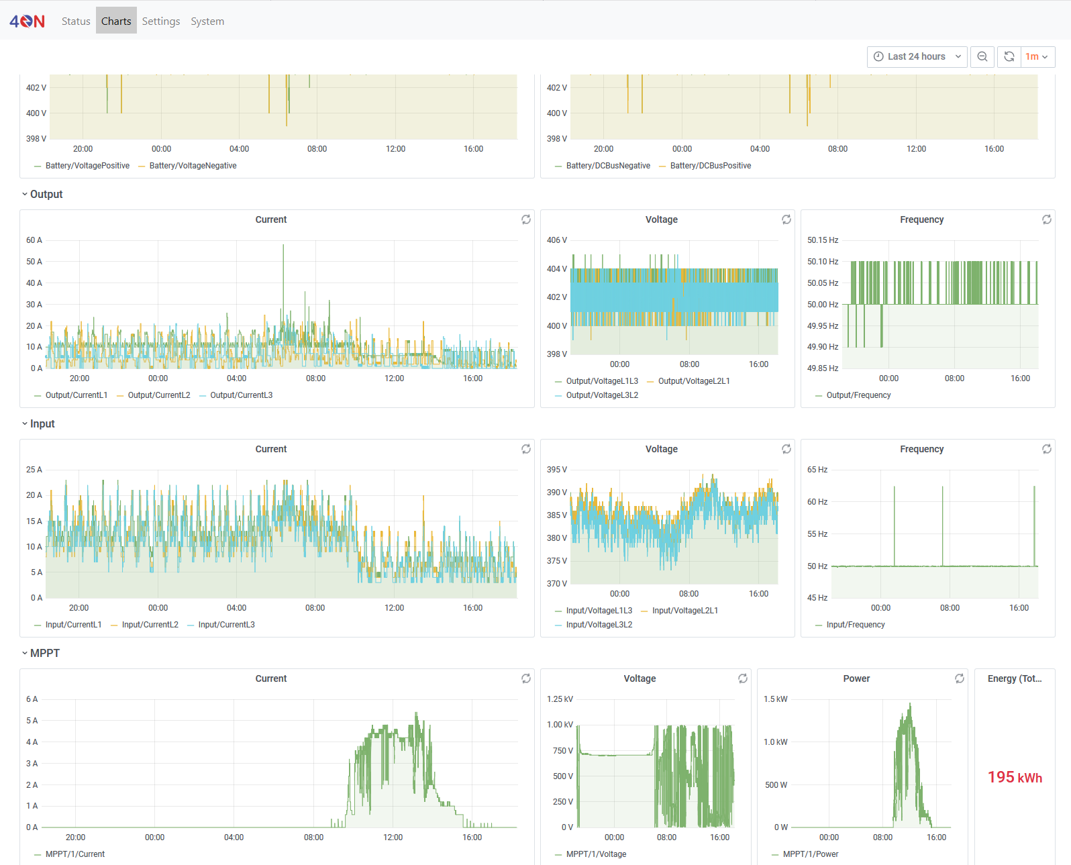Viewport: 1071px width, 865px height.
Task: Refresh the Input Voltage panel
Action: click(x=786, y=449)
